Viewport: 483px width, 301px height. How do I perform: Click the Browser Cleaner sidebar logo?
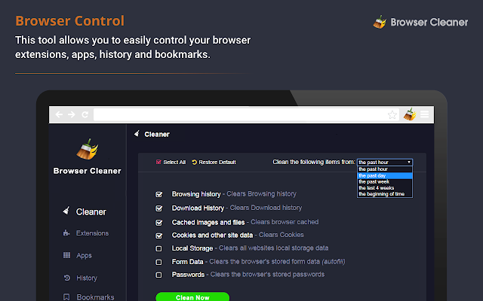[88, 149]
